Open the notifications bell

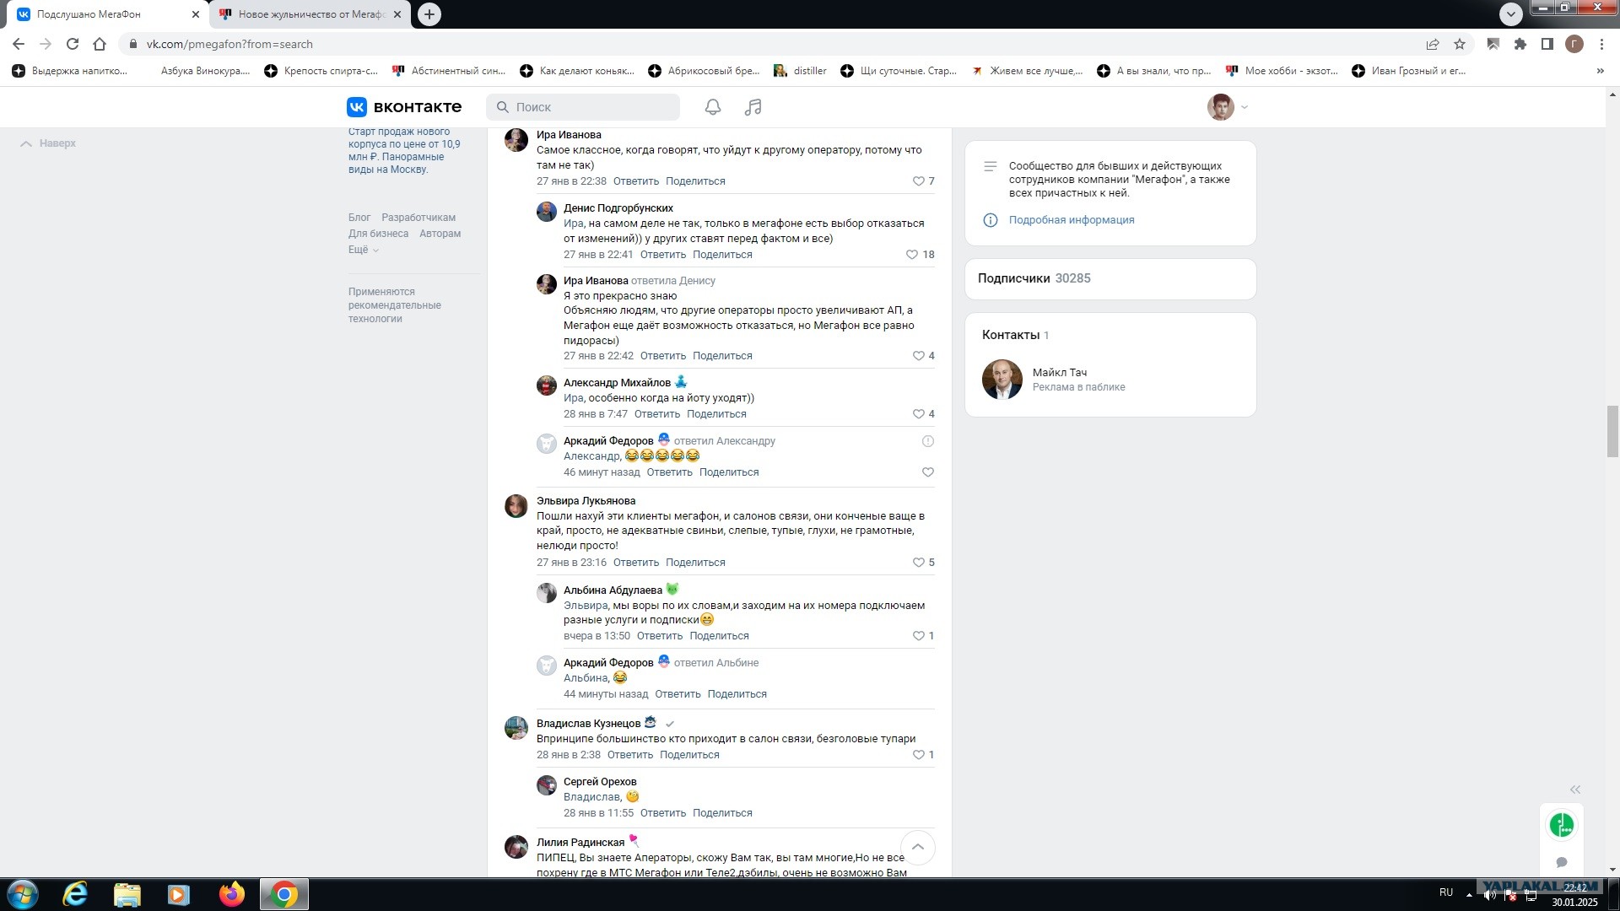click(x=713, y=107)
